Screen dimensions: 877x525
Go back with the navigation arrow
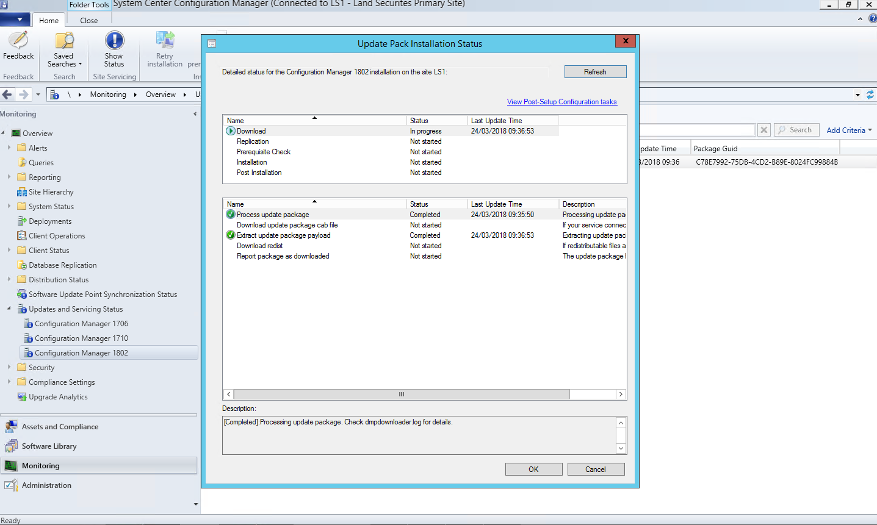[x=7, y=95]
